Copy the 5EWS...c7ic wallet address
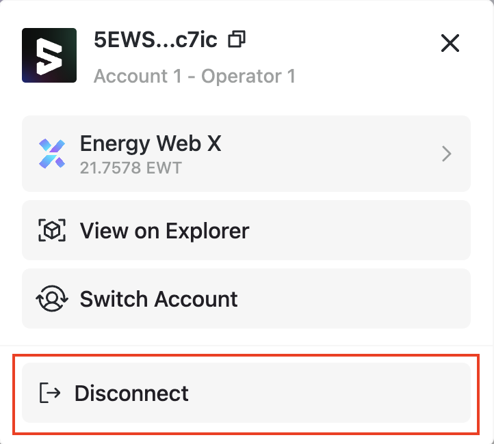The height and width of the screenshot is (444, 494). 237,40
